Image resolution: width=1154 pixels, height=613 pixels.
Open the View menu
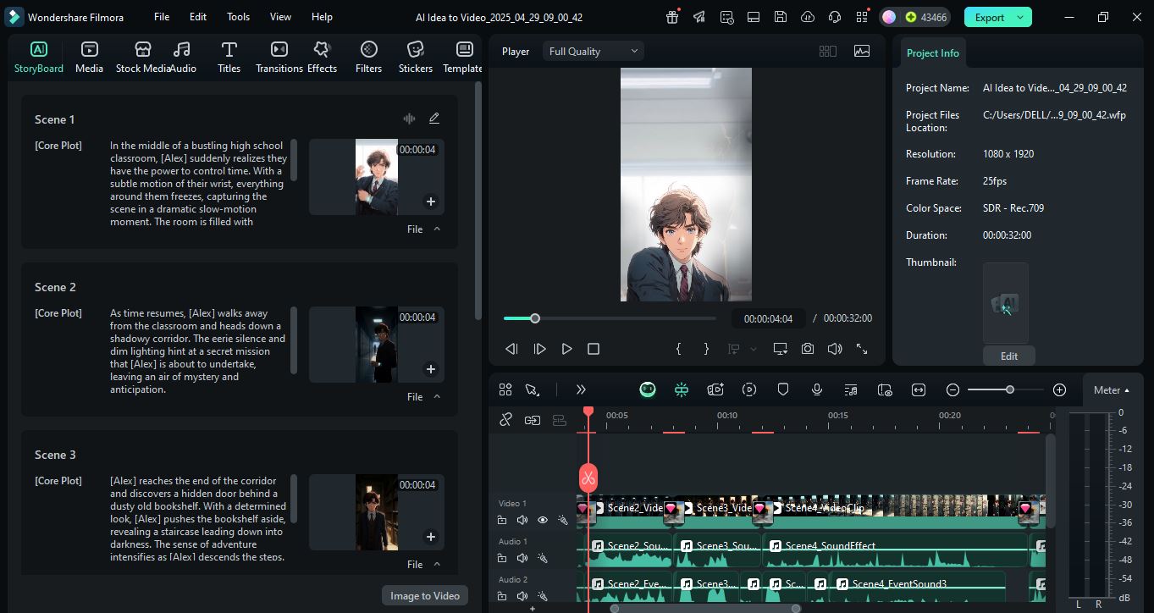280,17
